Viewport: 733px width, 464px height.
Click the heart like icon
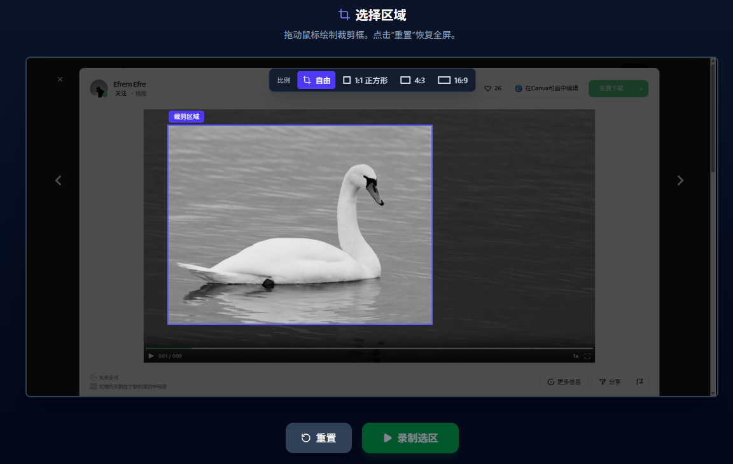(x=487, y=88)
